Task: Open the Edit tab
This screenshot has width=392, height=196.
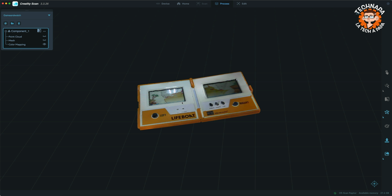Action: point(241,4)
